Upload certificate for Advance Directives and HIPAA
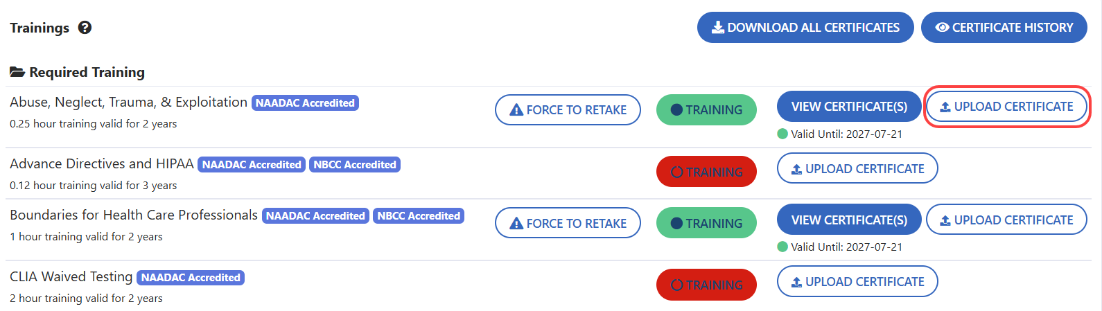The width and height of the screenshot is (1102, 311). point(857,168)
